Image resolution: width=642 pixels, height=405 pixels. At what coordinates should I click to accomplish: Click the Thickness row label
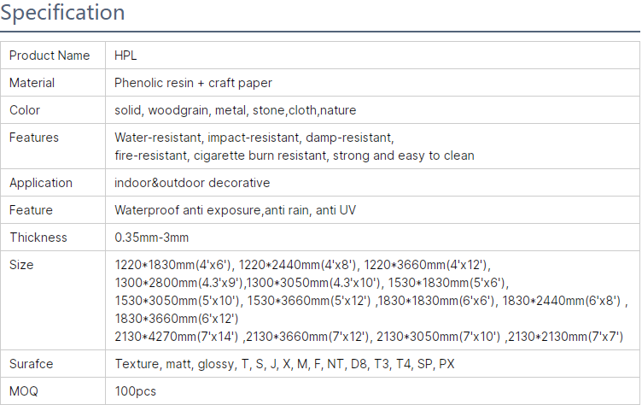pos(38,238)
